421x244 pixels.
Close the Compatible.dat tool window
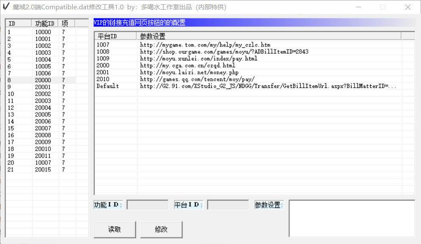click(407, 7)
